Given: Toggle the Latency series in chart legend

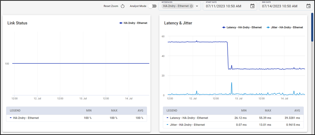Looking at the screenshot, I should tap(242, 27).
